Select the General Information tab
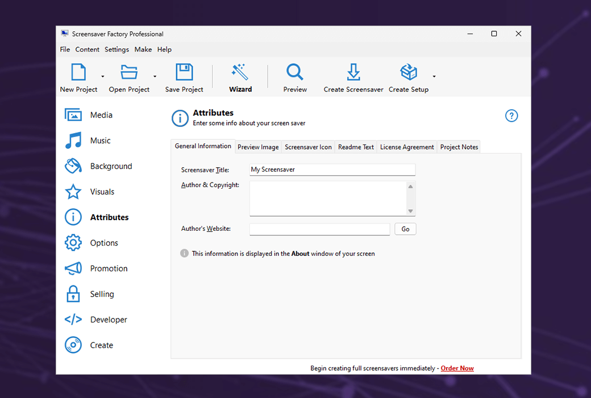Image resolution: width=591 pixels, height=398 pixels. click(203, 146)
